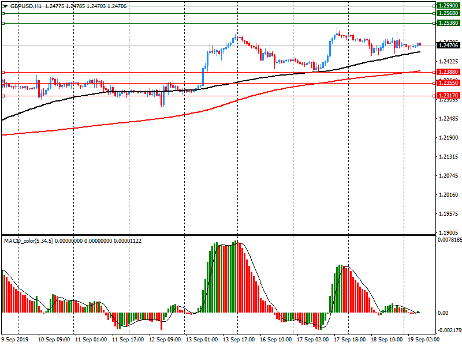Grab the right handle of the 1.25380 line

[434, 23]
